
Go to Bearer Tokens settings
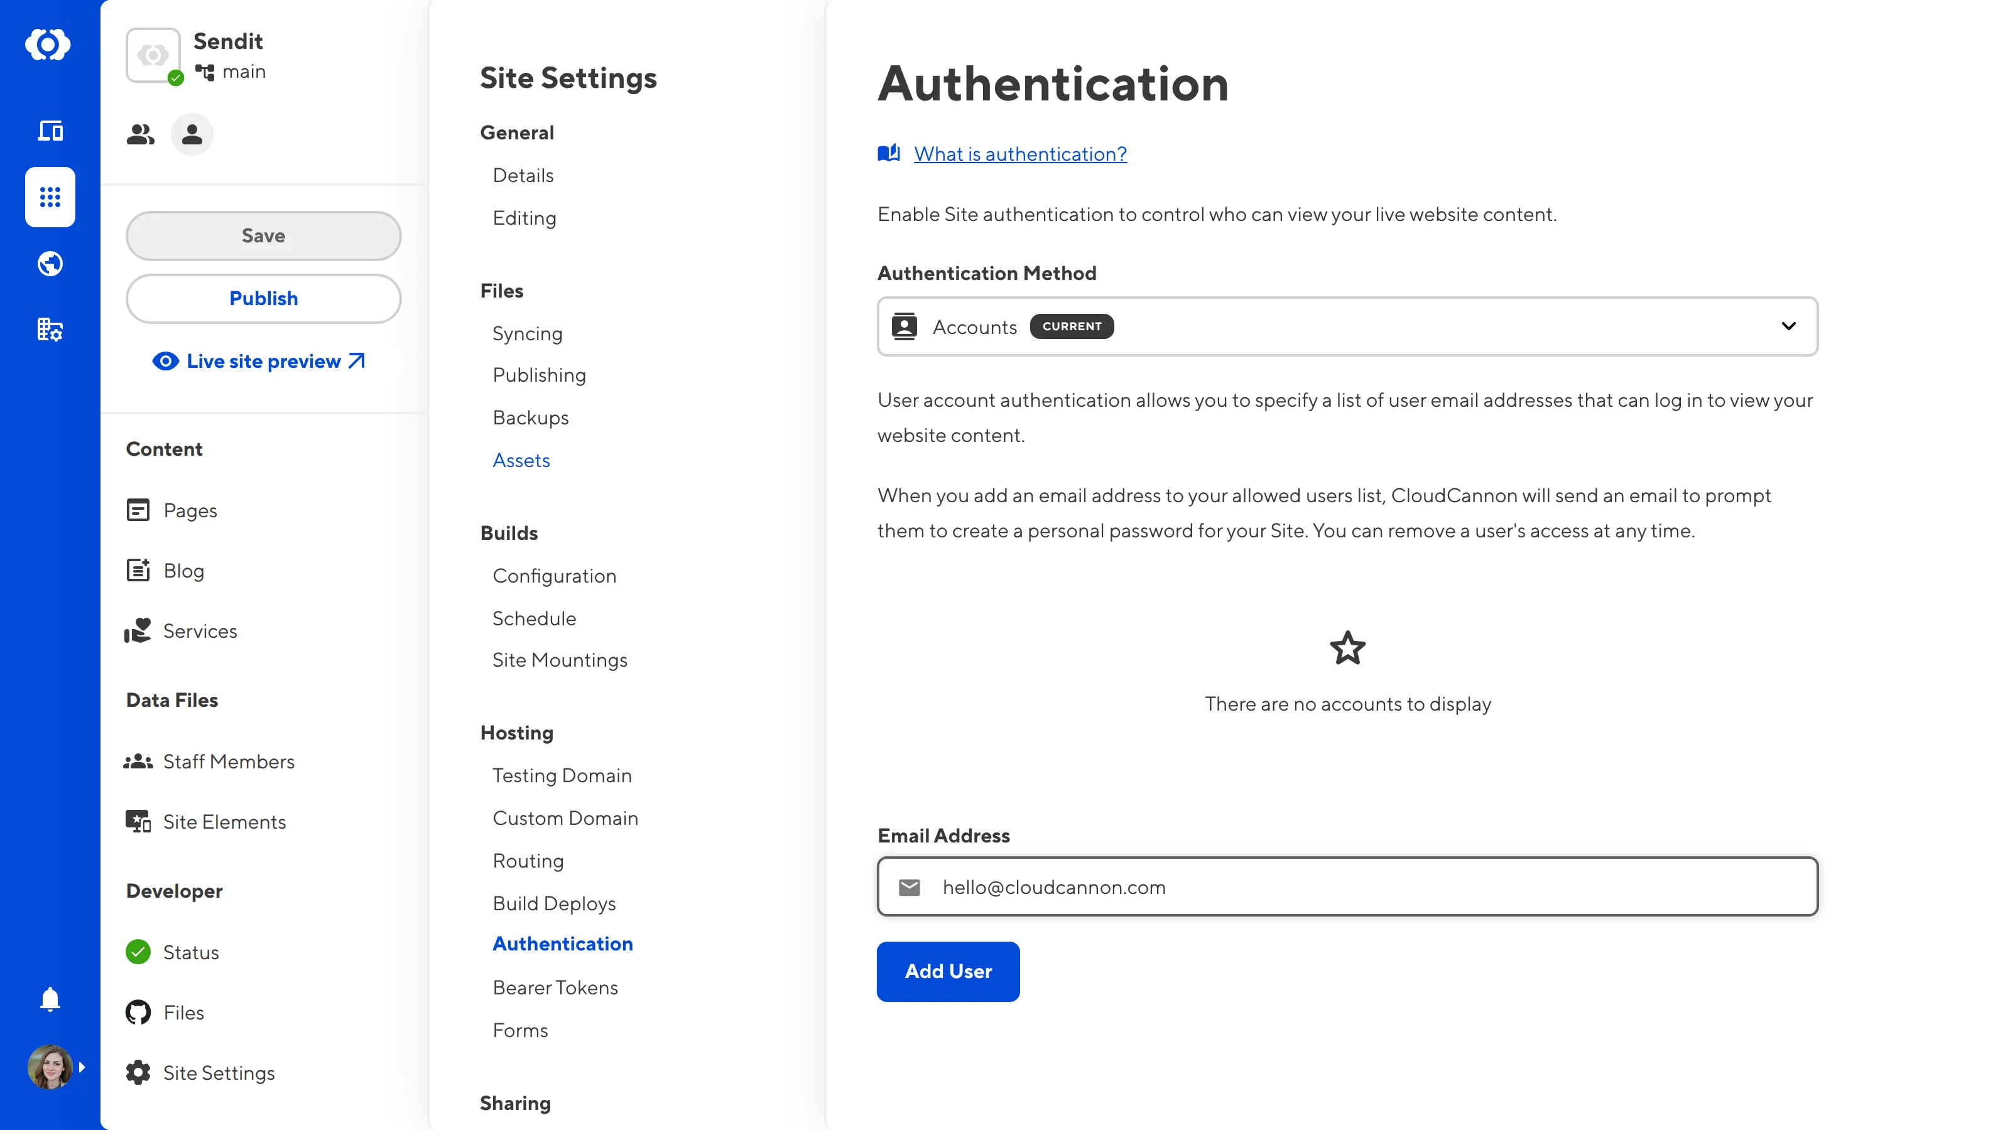point(555,987)
